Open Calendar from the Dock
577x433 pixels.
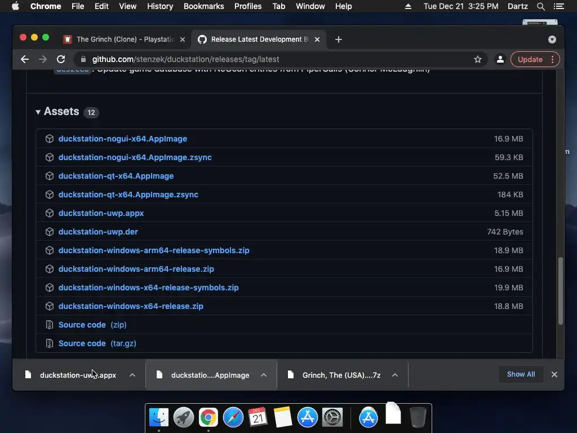(x=258, y=418)
